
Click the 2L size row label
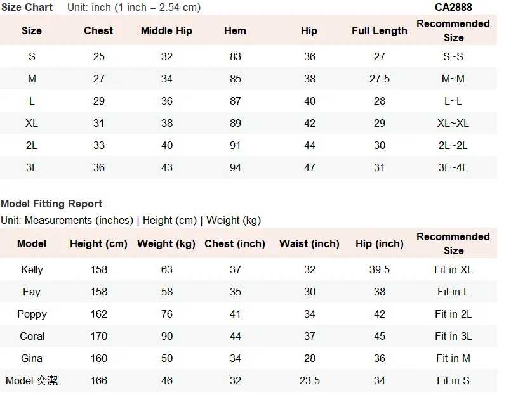coord(32,146)
